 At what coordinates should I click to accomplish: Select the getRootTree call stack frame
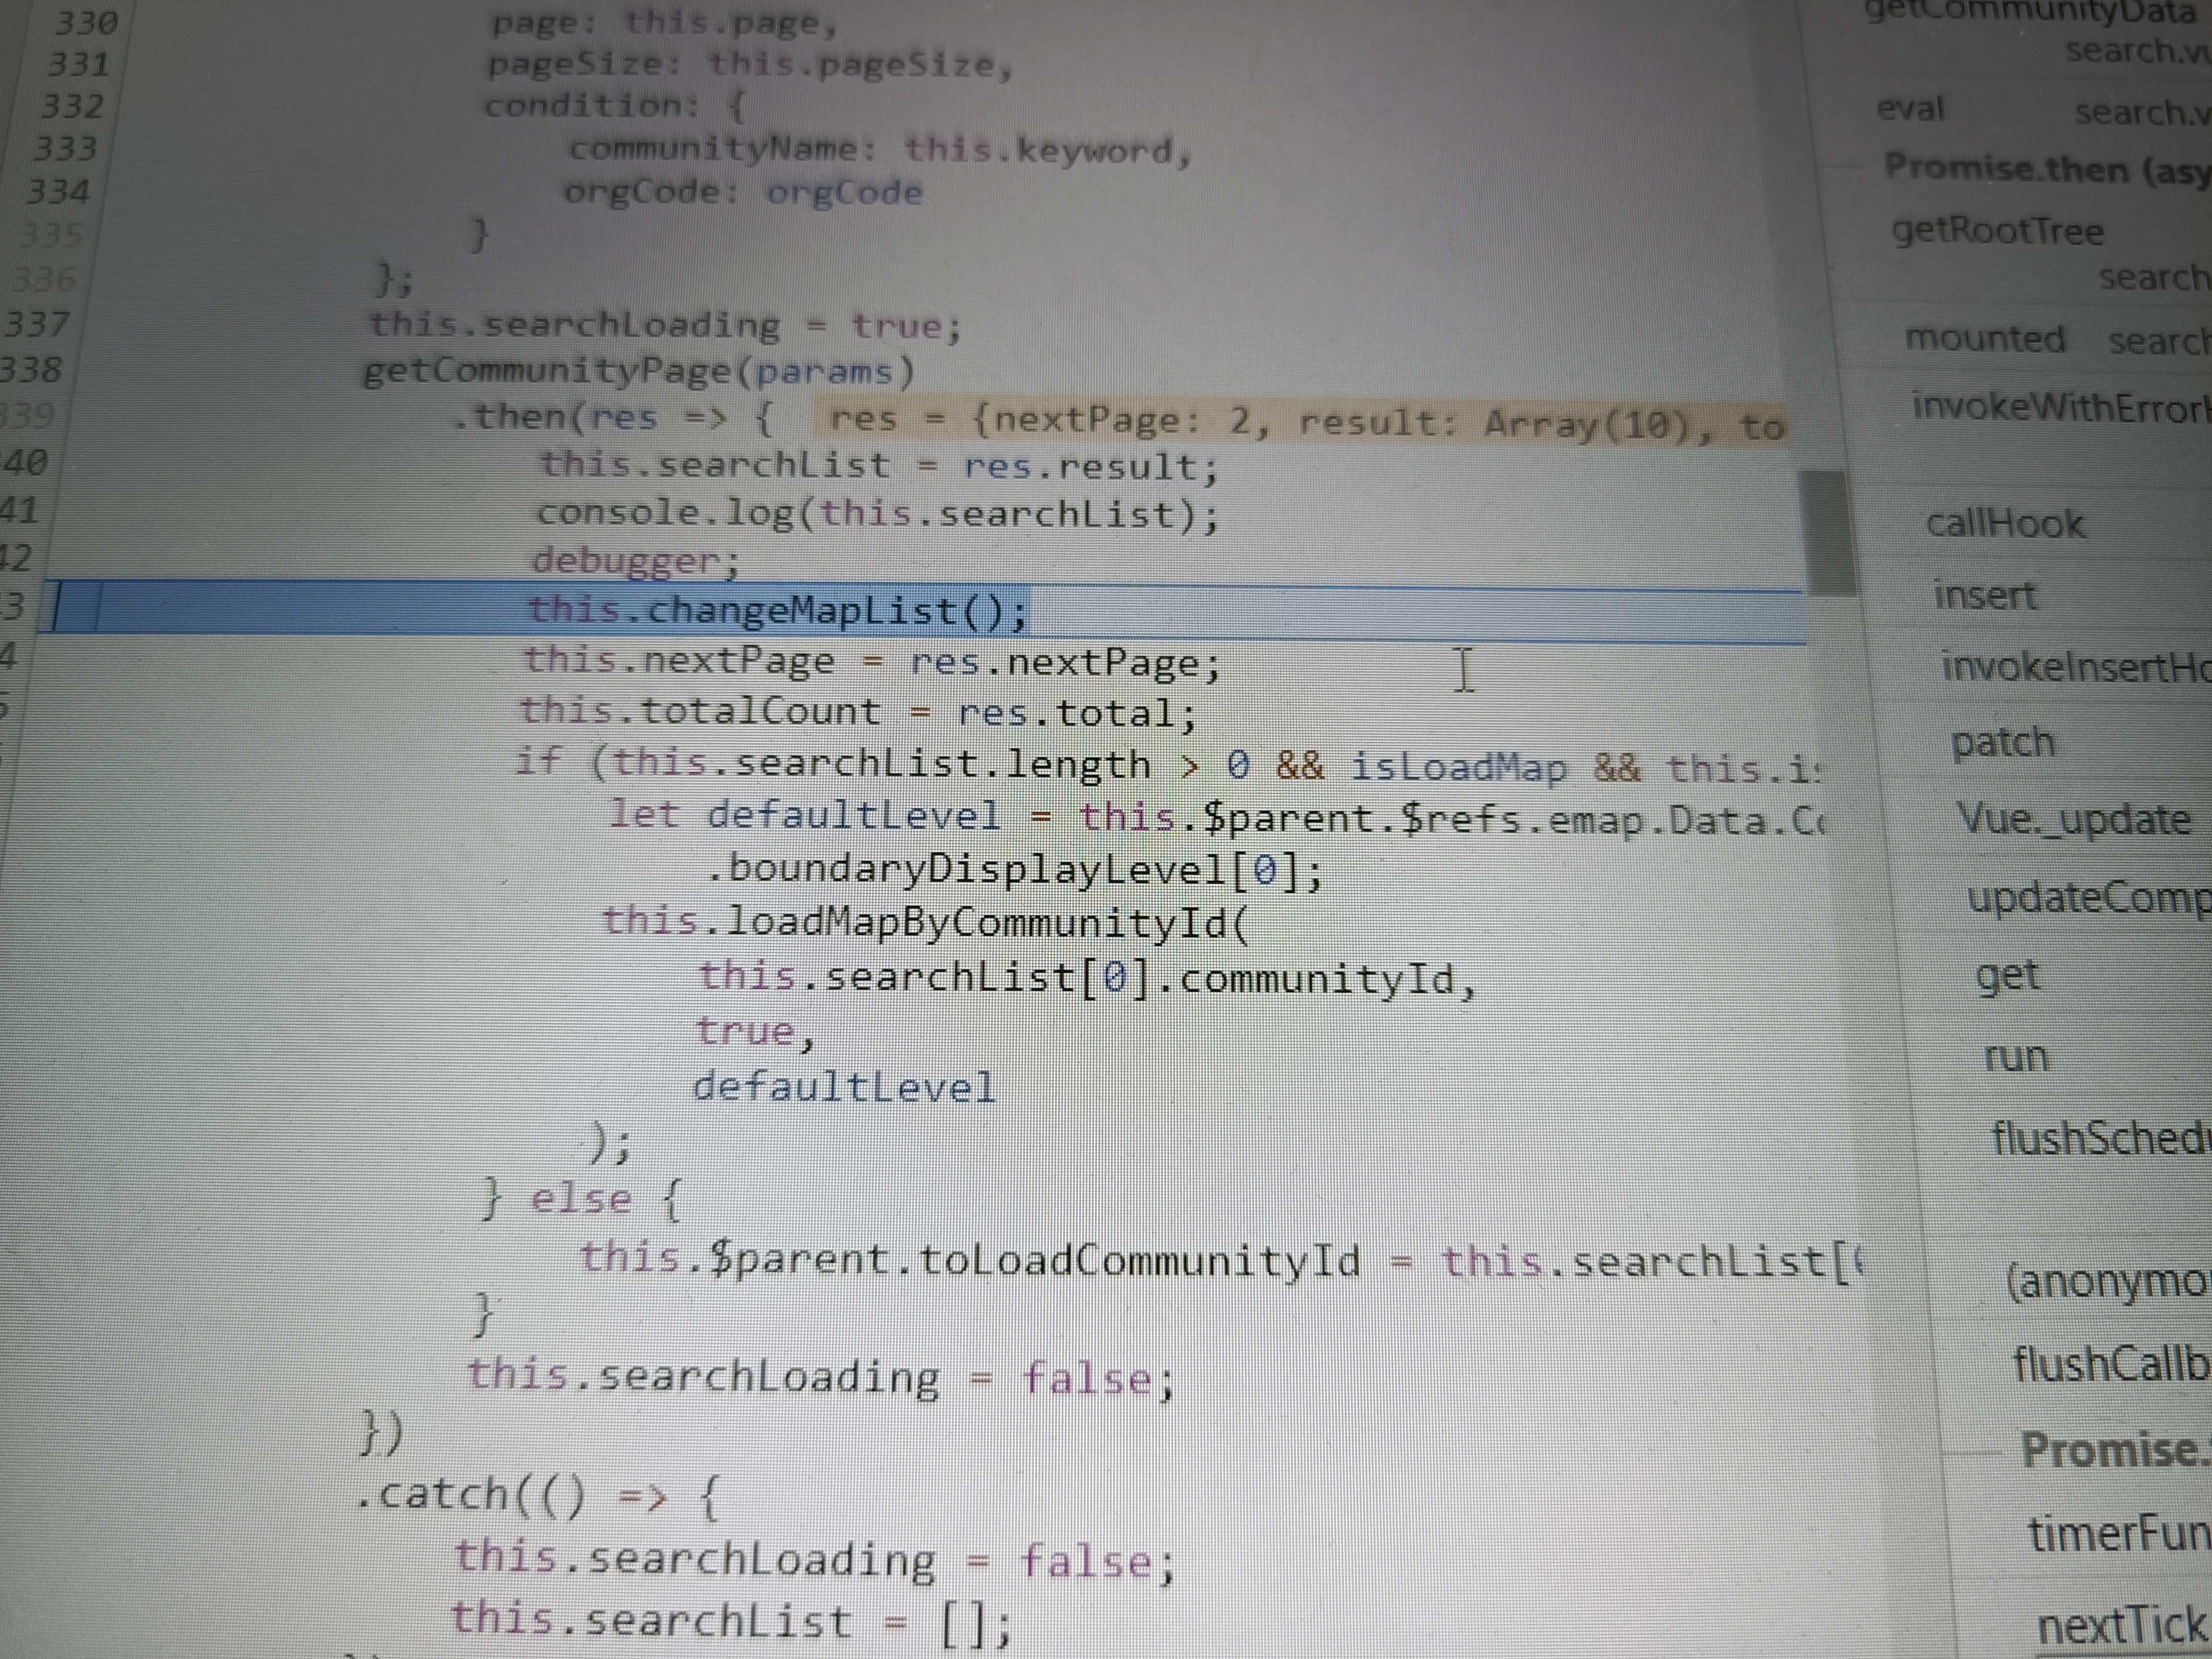point(1997,231)
